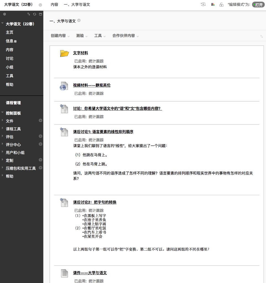Click the add menu item plus icon

click(x=4, y=14)
